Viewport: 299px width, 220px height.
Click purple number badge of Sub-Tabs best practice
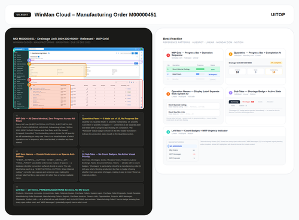[x=231, y=93]
